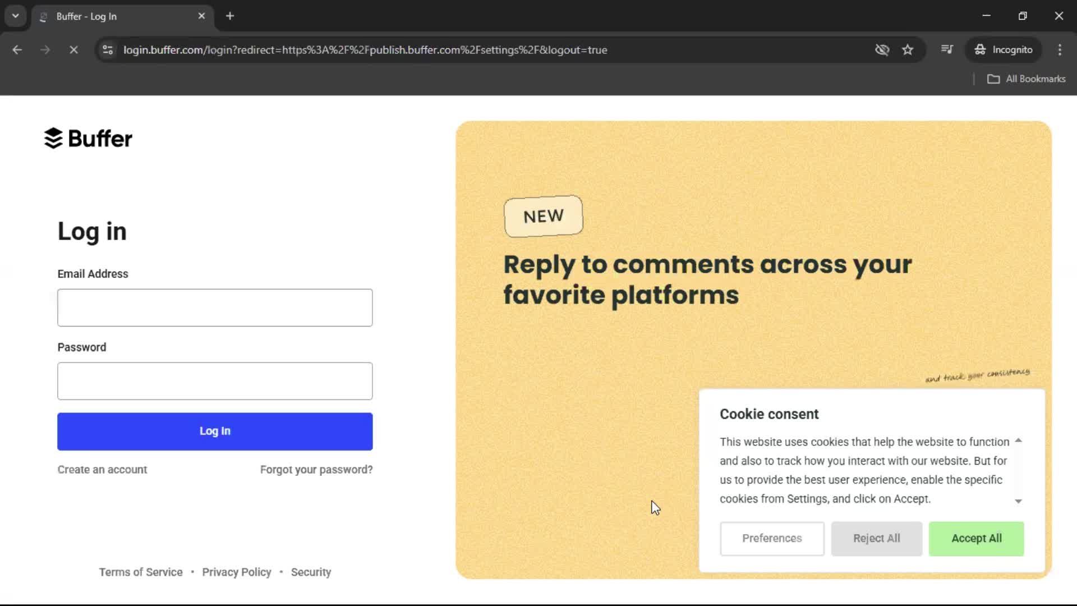Click the Buffer logo
This screenshot has width=1077, height=606.
[x=88, y=138]
